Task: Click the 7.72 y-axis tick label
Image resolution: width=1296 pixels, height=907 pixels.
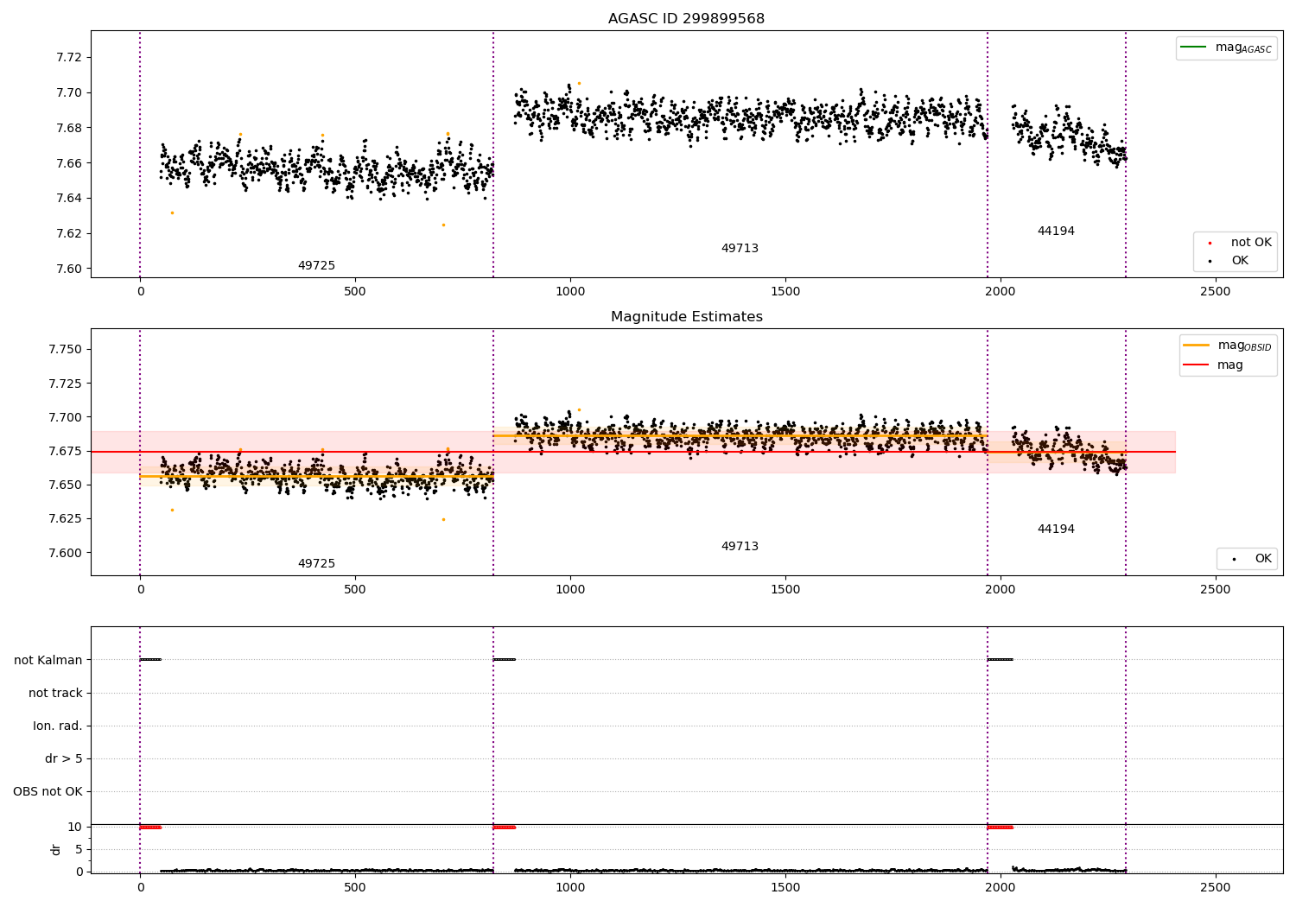Action: click(x=69, y=57)
